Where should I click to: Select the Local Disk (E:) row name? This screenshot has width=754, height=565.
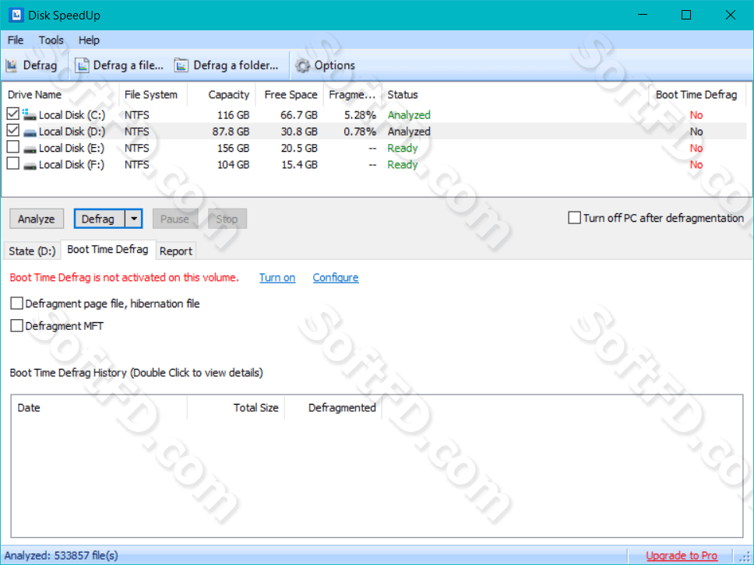(72, 149)
